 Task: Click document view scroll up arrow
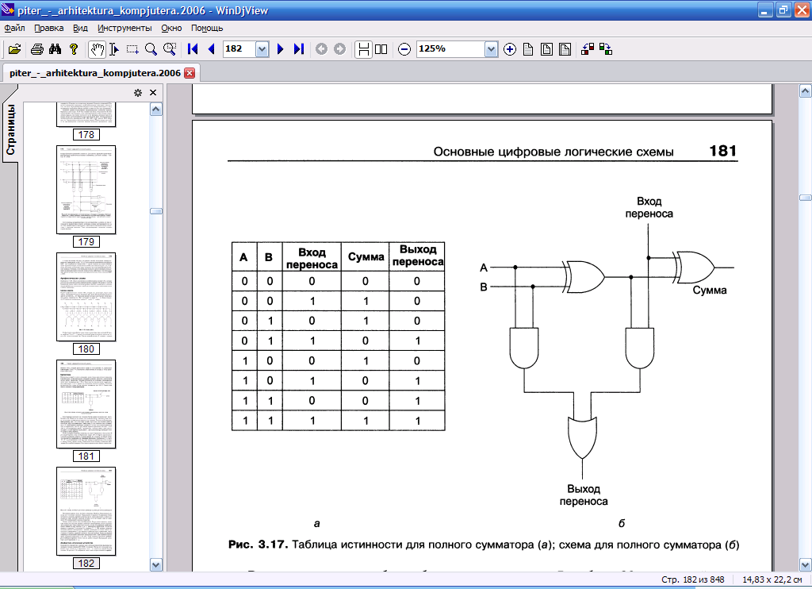[x=806, y=92]
